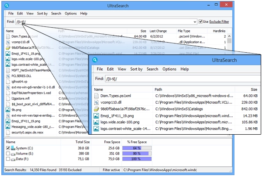The width and height of the screenshot is (263, 176).
Task: Select the l2gpstore.mfl file name
Action: coord(21,98)
